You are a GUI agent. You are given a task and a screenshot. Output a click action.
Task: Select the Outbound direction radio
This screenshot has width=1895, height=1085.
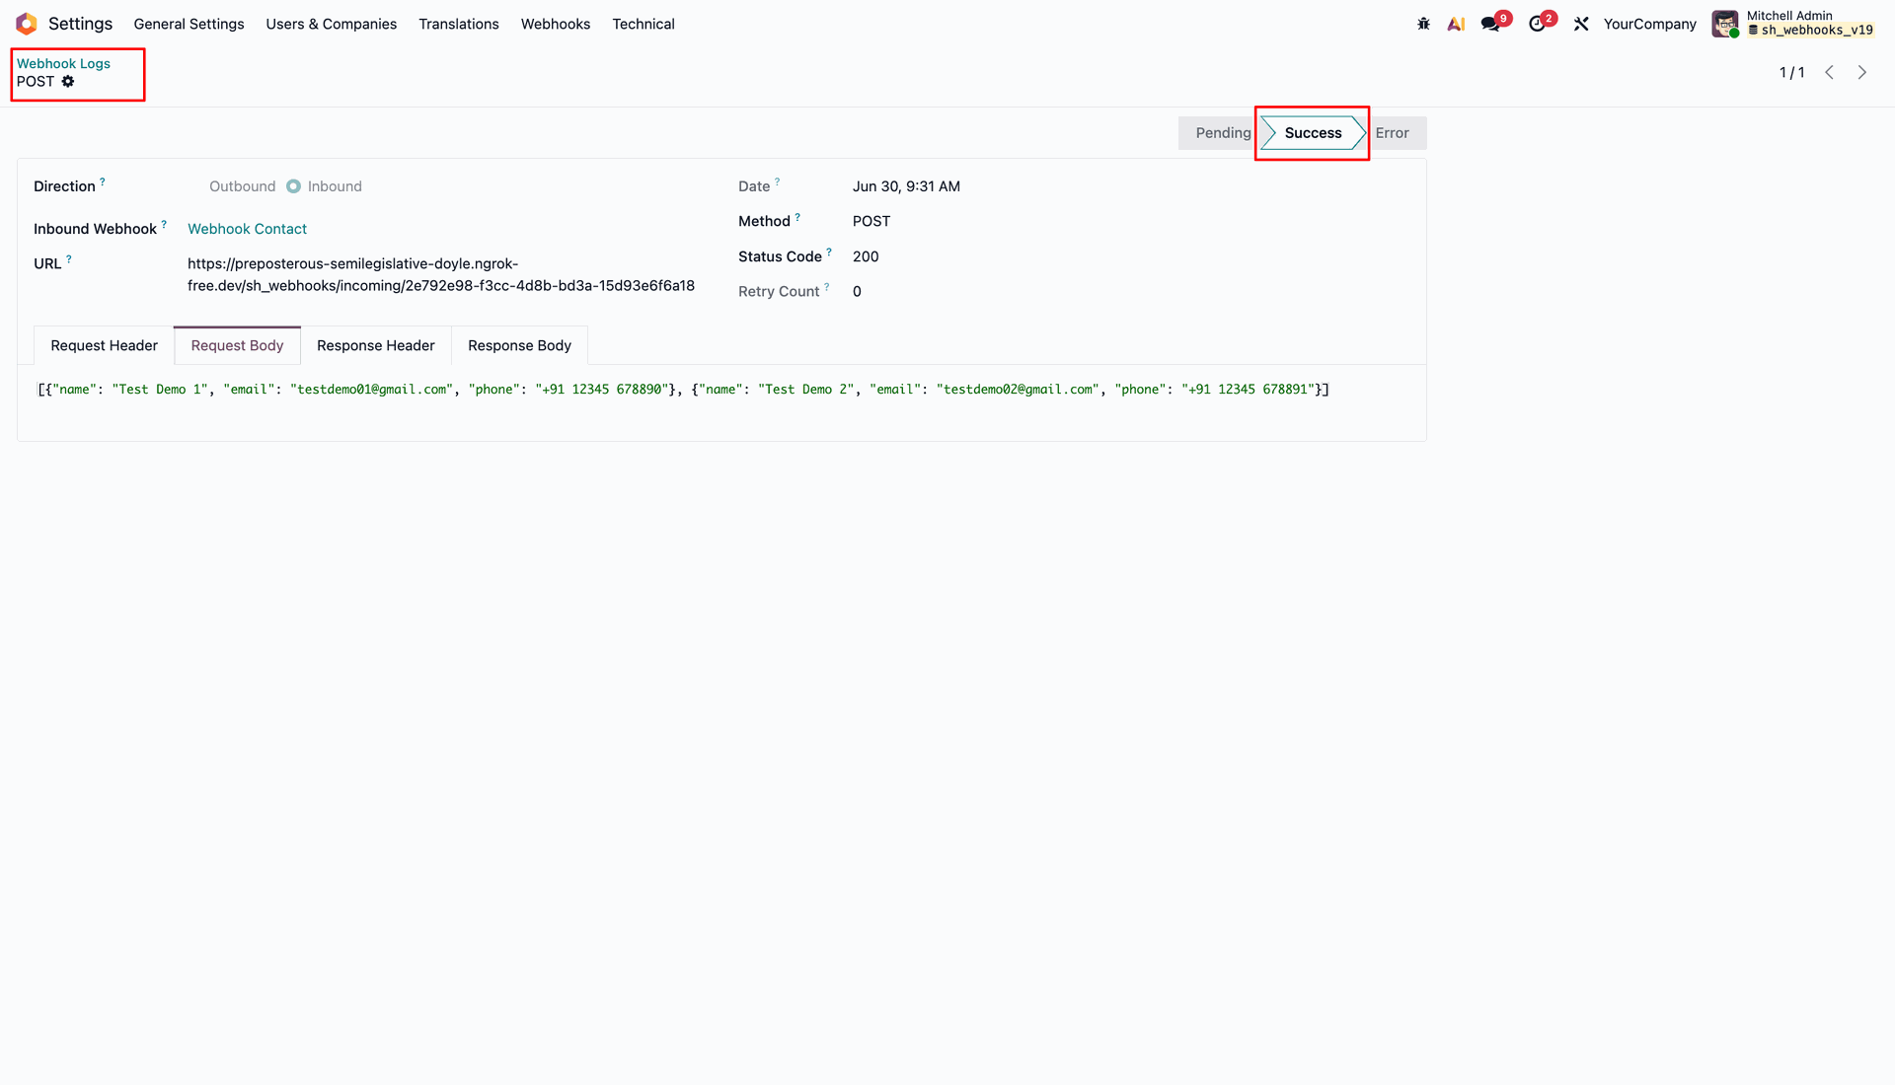tap(242, 186)
